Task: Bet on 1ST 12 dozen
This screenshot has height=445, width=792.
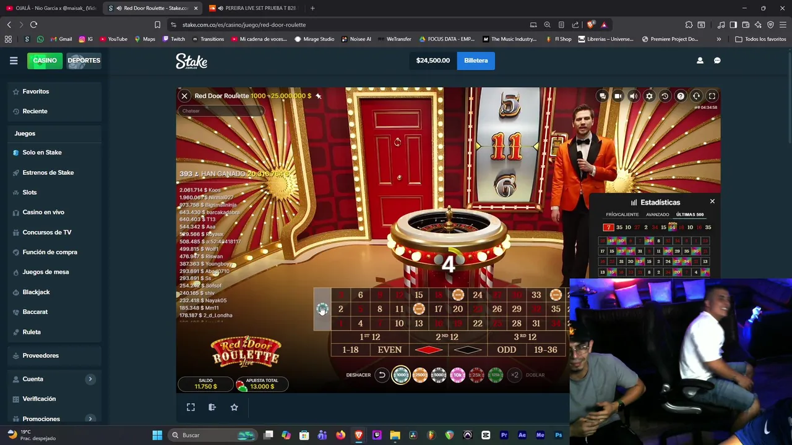Action: coord(370,337)
